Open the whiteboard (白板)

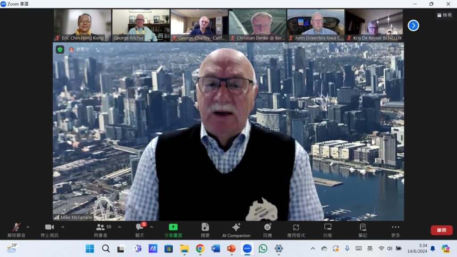point(328,229)
